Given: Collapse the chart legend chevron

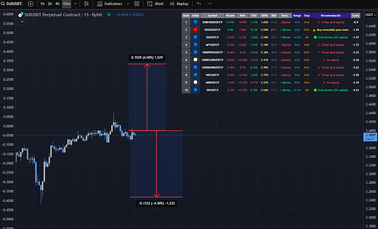Looking at the screenshot, I should [x=22, y=22].
